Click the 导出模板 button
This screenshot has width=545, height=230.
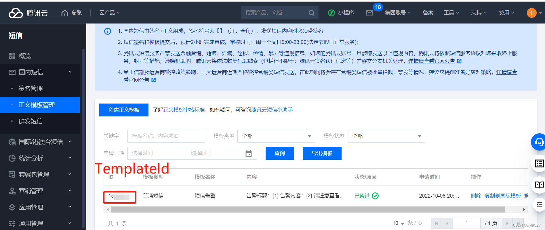[322, 153]
